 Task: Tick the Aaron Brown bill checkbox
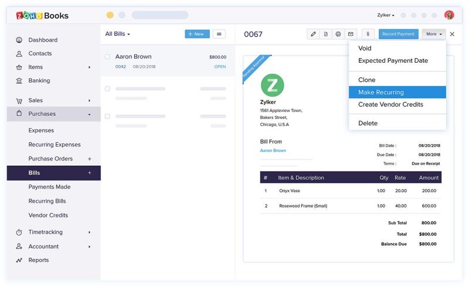107,56
